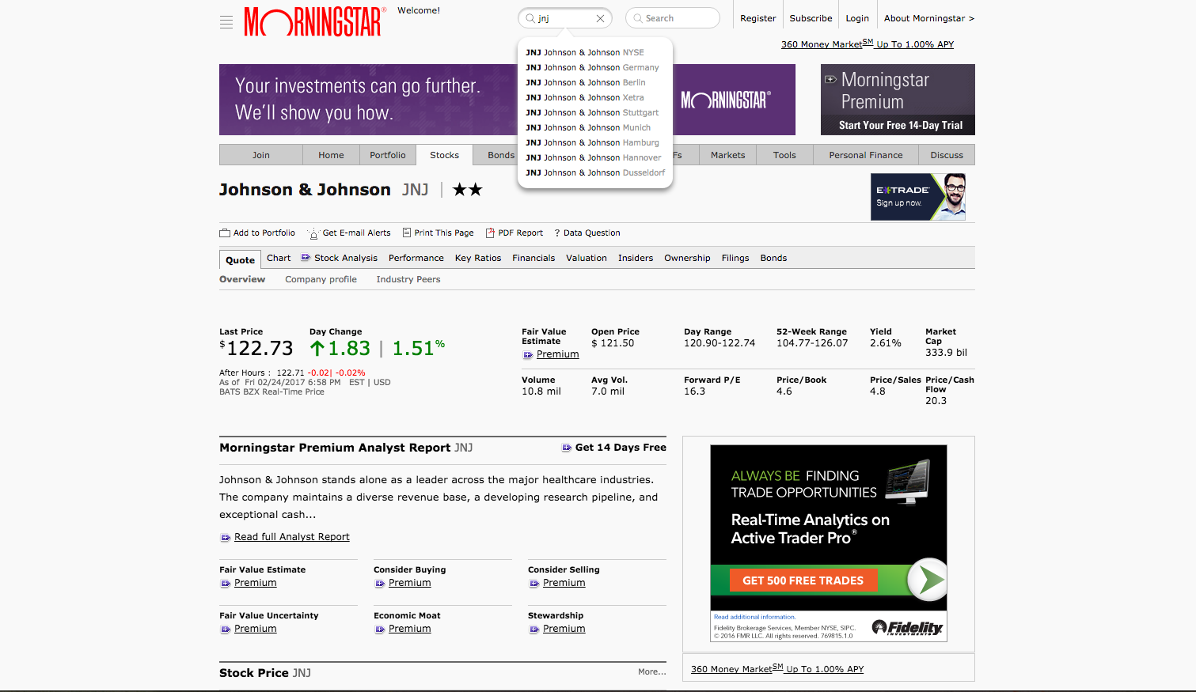
Task: Open the Performance tab
Action: (416, 258)
